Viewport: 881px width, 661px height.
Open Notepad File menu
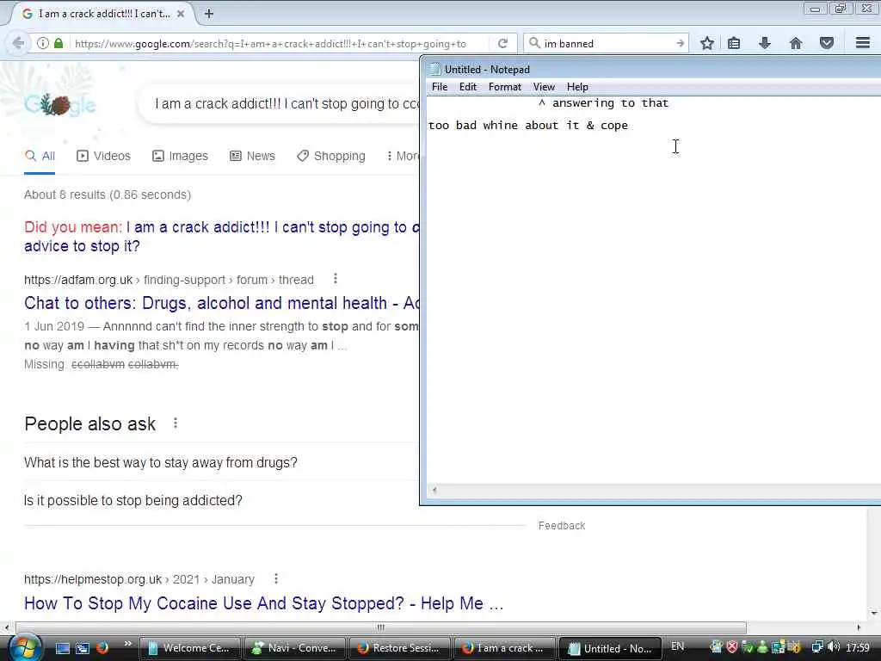440,87
